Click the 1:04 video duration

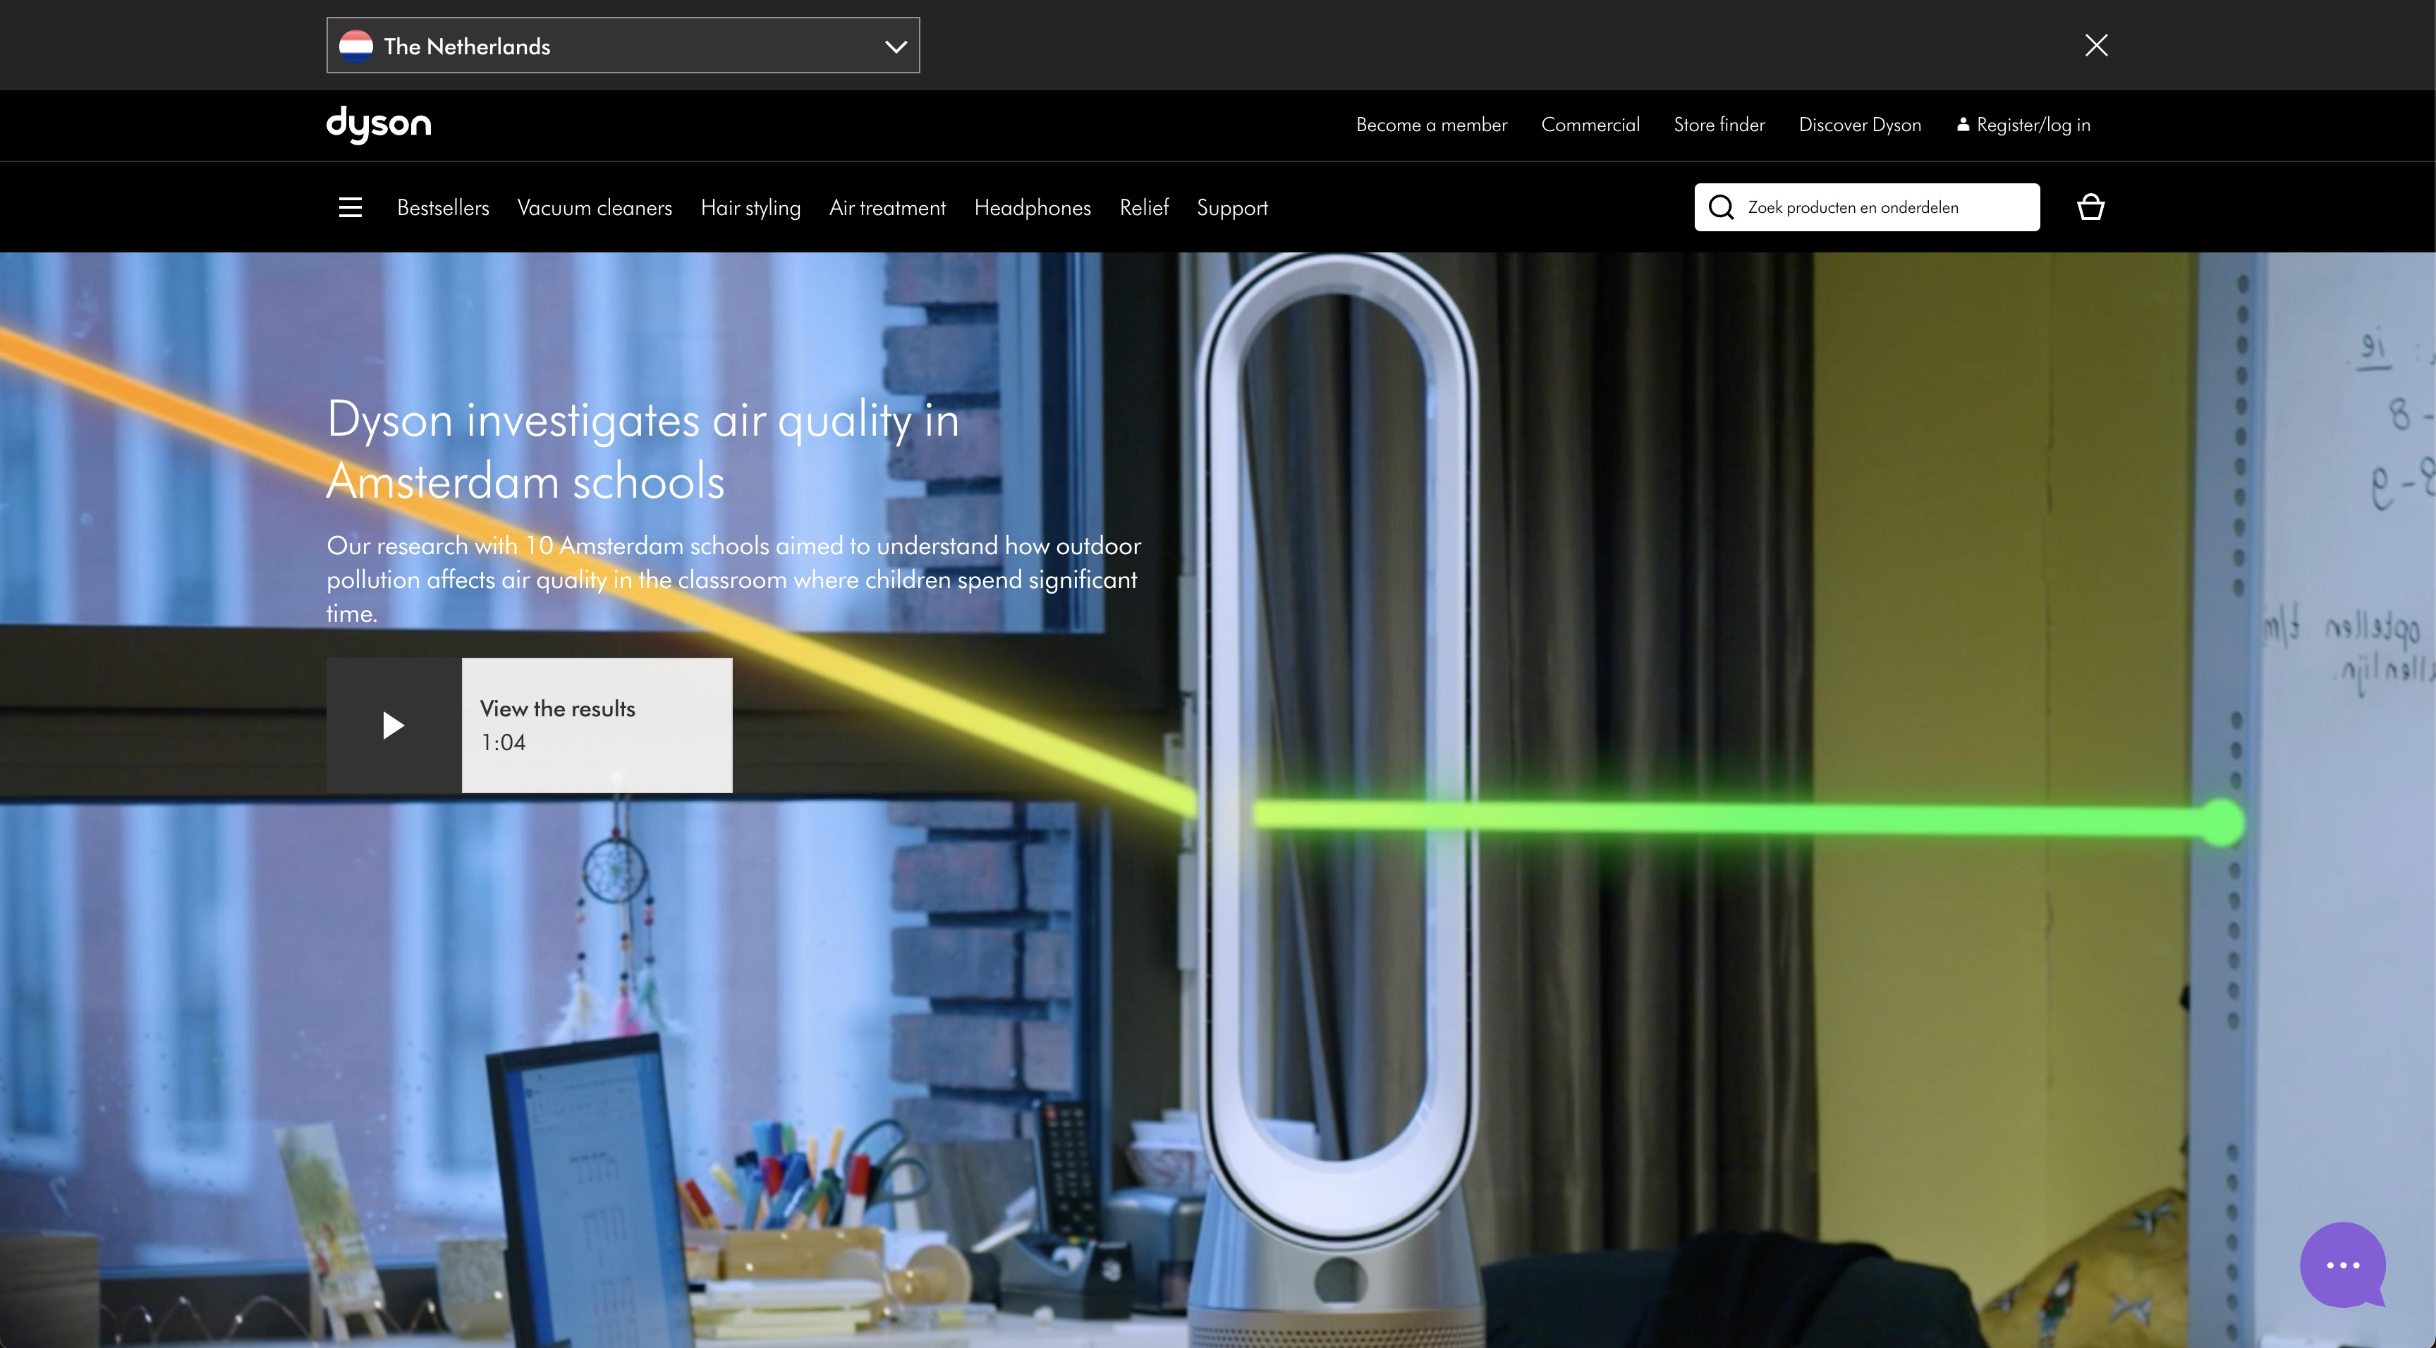pos(503,743)
